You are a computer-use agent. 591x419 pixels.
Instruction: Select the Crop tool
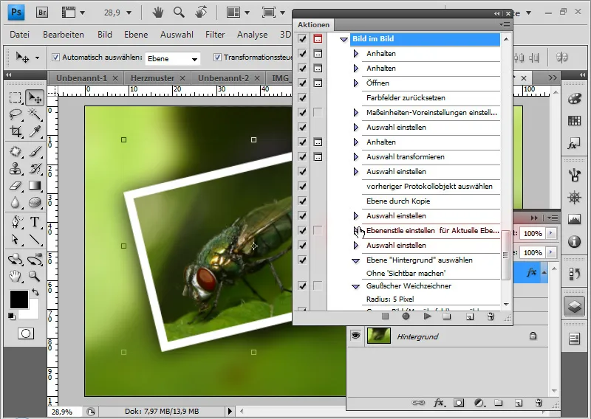coord(16,132)
